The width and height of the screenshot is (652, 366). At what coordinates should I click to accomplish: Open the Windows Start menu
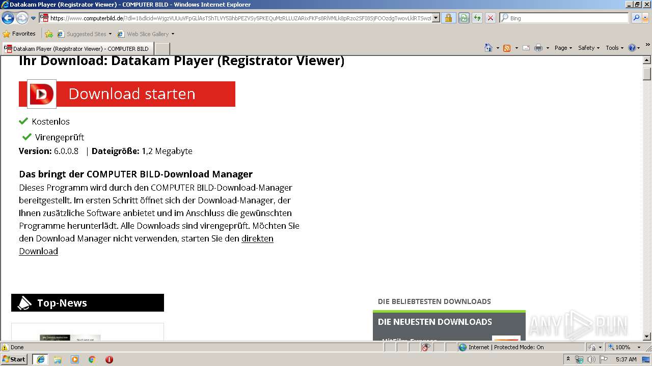[14, 359]
